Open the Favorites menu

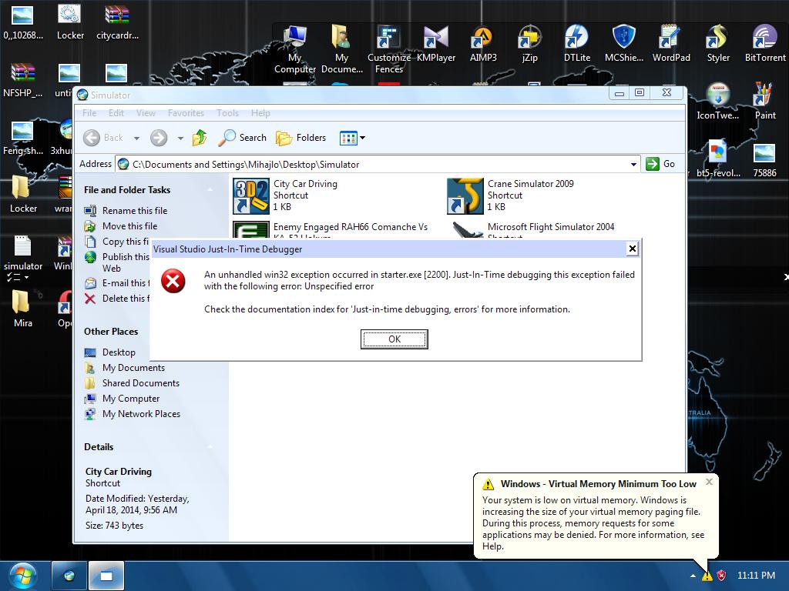click(x=186, y=113)
